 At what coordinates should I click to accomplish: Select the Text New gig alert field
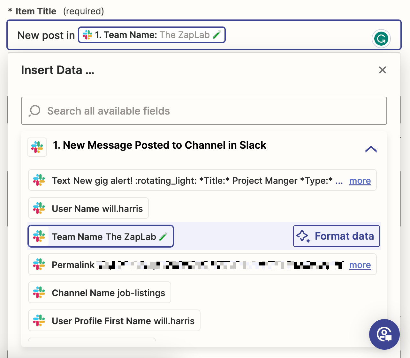click(x=202, y=180)
